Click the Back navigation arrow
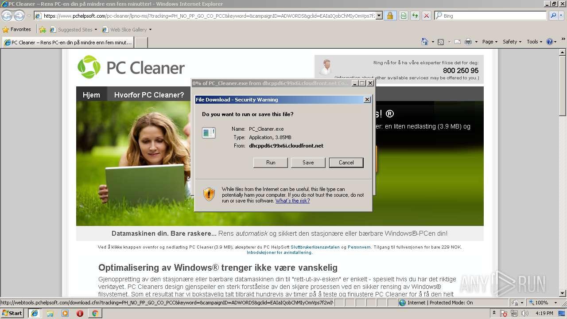 [x=7, y=16]
